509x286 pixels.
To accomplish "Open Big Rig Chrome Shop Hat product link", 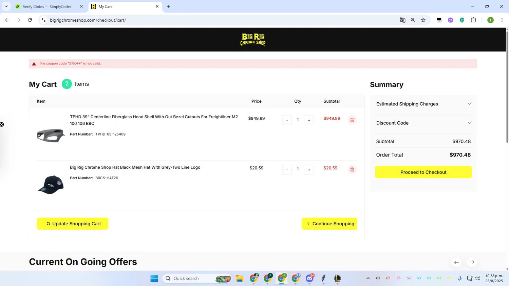I will (135, 167).
